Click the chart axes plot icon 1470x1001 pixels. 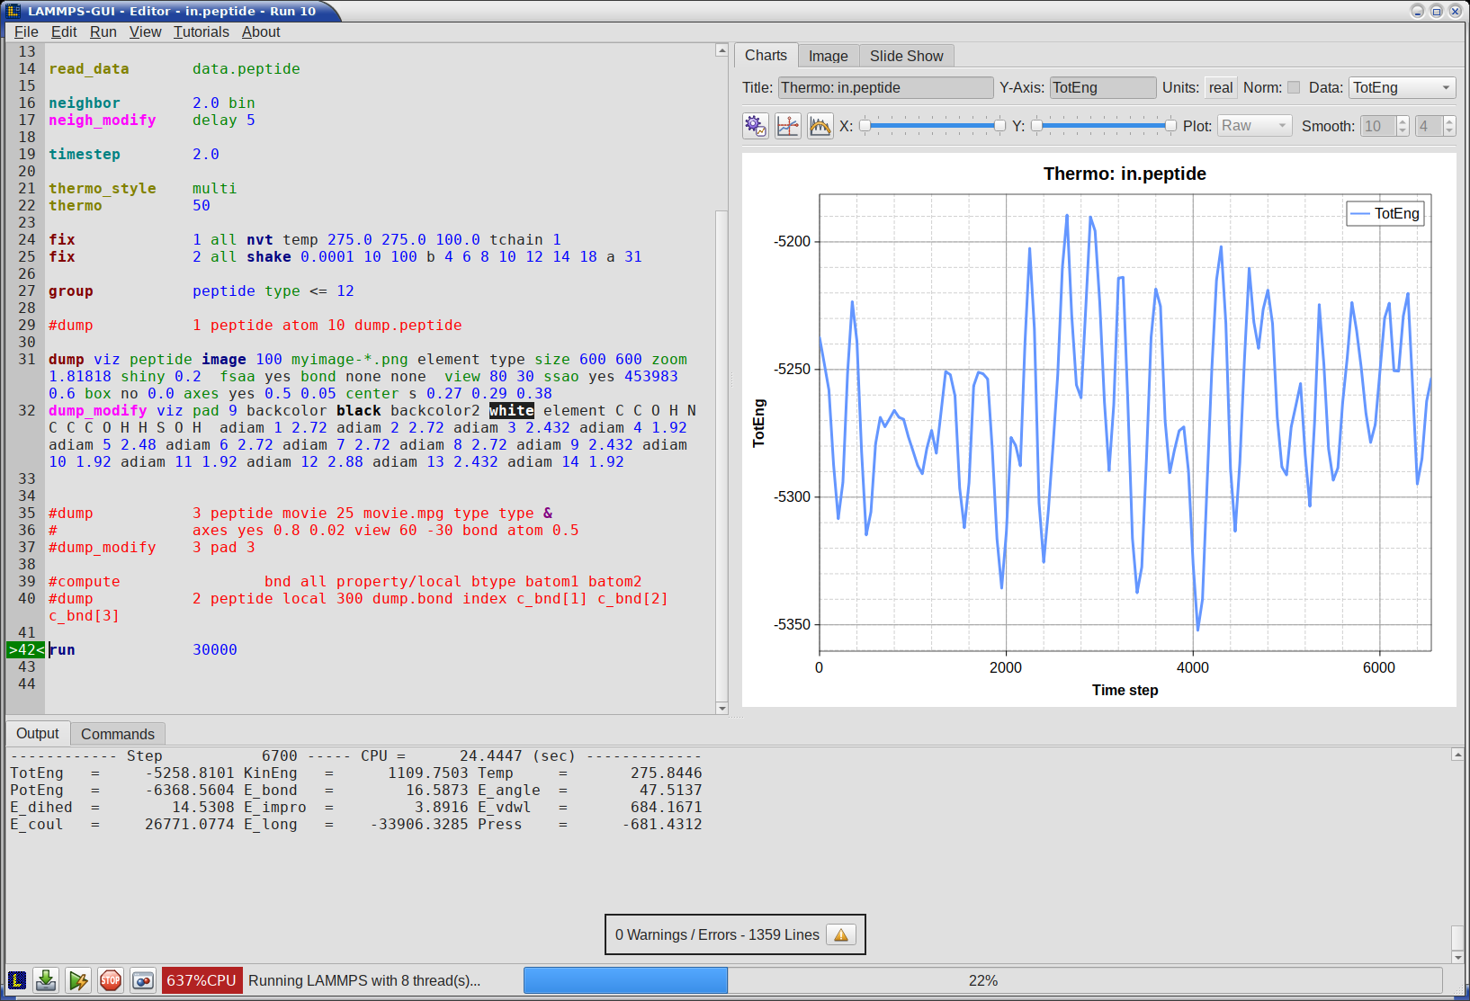[x=788, y=126]
